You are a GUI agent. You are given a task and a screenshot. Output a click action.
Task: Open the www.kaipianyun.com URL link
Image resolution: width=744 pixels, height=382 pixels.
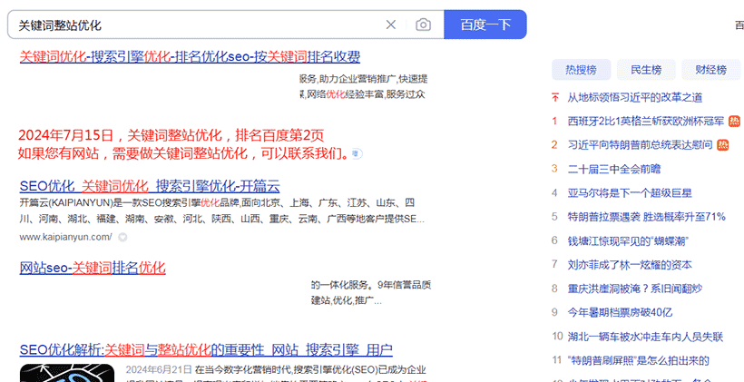(65, 237)
